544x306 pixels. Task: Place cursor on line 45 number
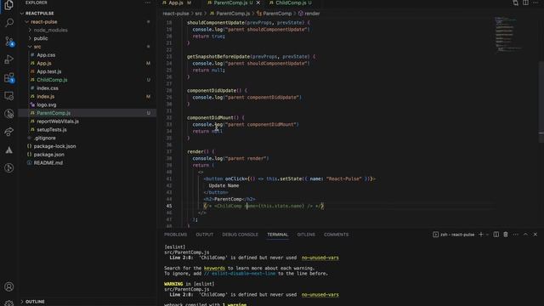click(168, 206)
